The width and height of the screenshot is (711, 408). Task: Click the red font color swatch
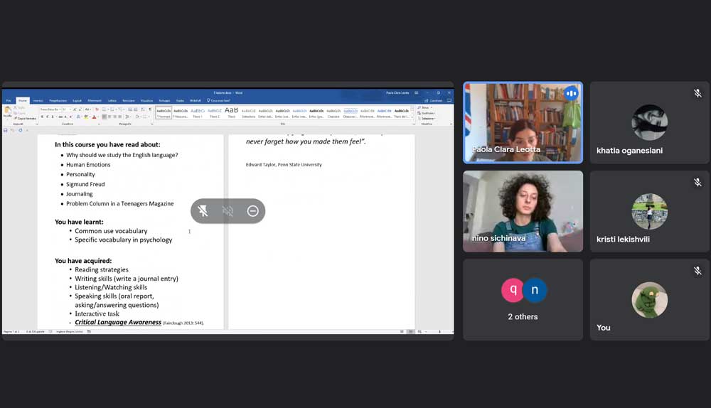[x=96, y=117]
